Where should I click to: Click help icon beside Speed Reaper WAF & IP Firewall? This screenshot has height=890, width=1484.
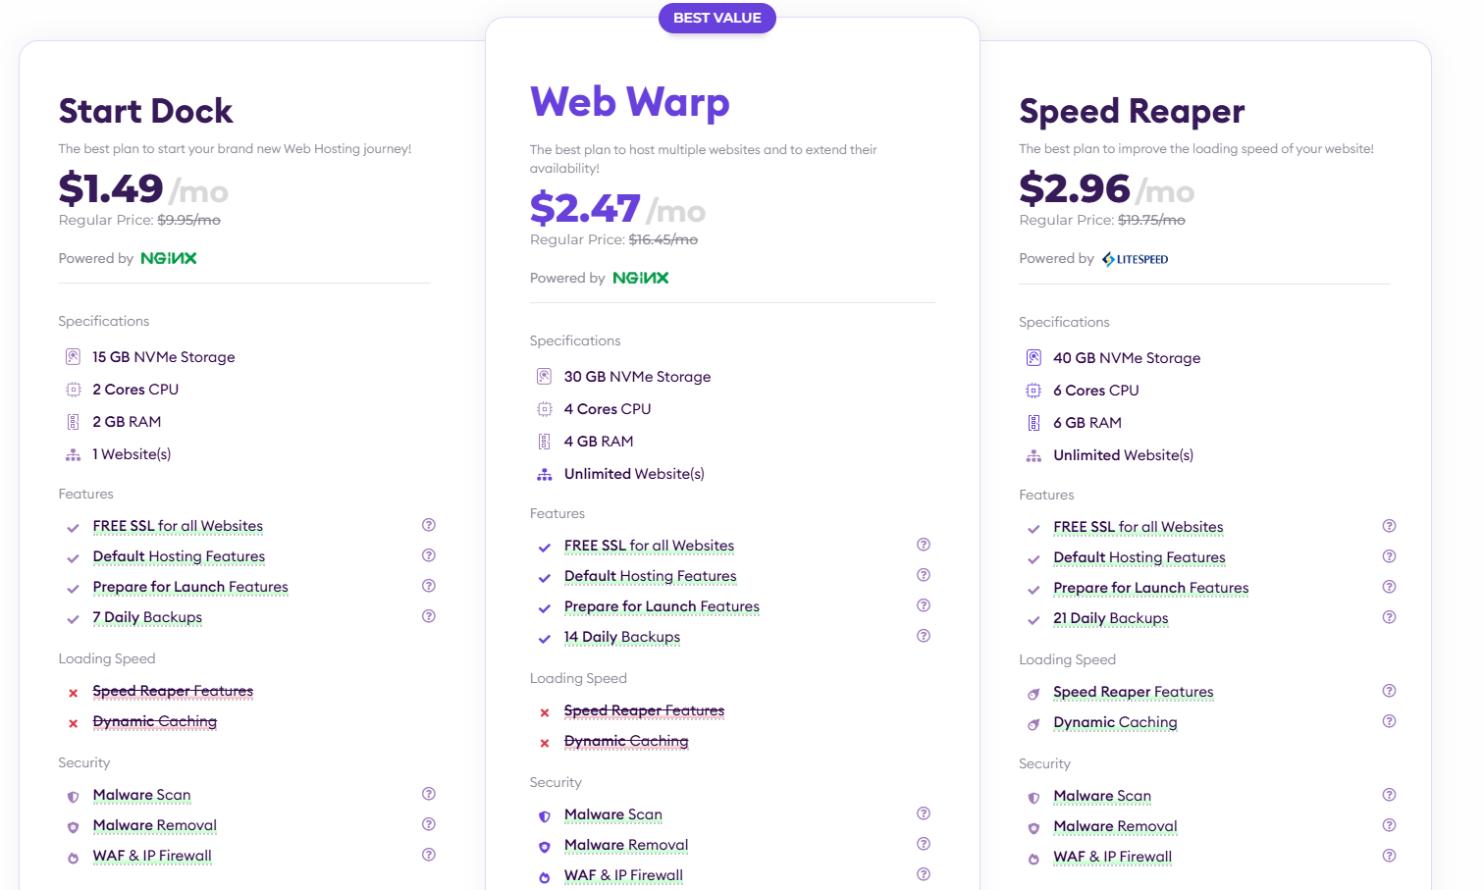coord(1389,856)
